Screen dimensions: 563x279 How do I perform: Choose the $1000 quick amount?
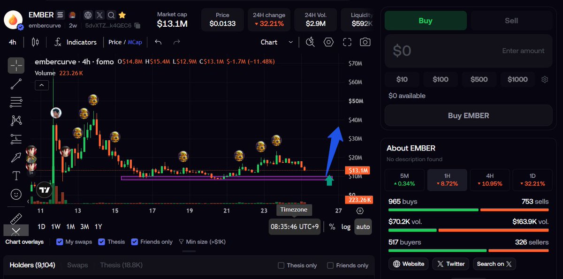point(517,79)
